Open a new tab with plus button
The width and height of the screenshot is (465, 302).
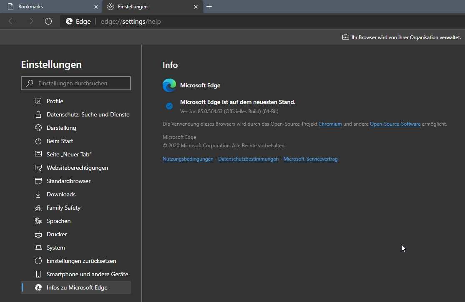209,7
